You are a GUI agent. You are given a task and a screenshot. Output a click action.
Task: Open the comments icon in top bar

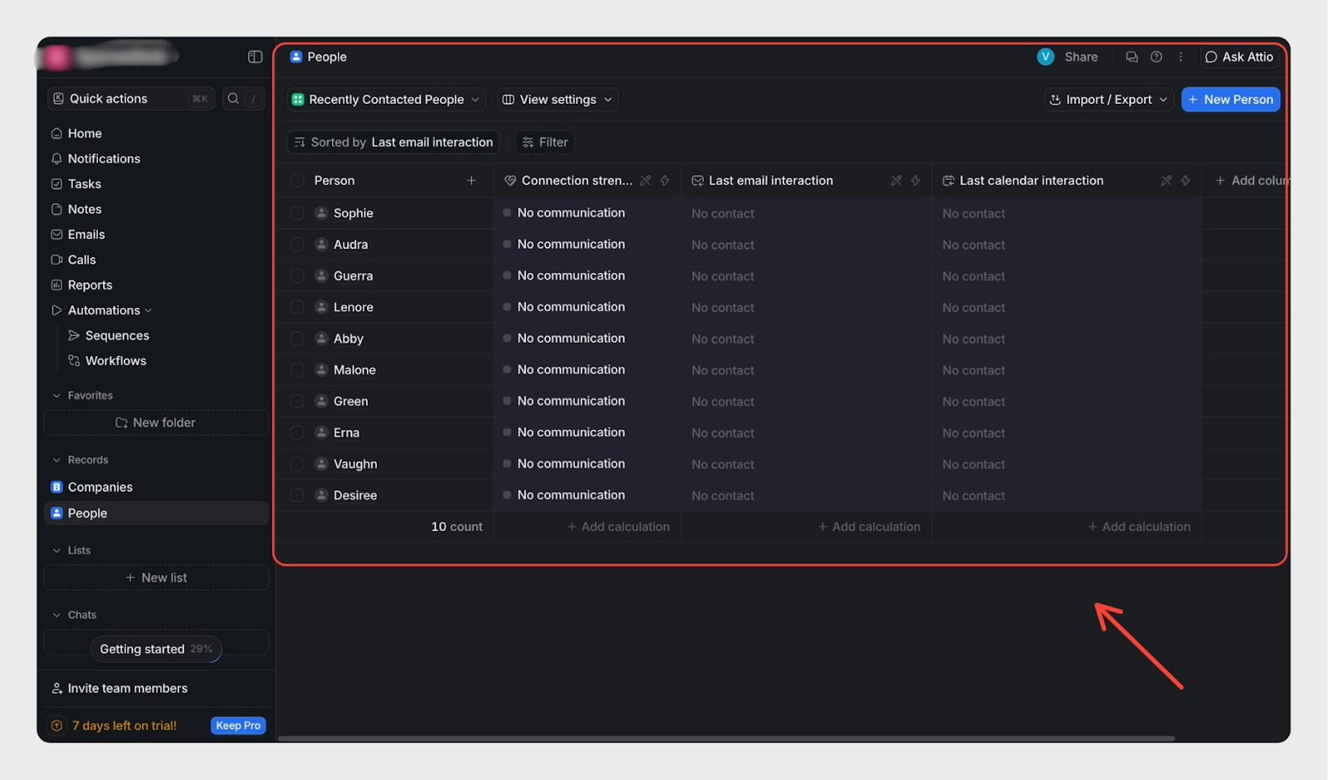coord(1131,57)
